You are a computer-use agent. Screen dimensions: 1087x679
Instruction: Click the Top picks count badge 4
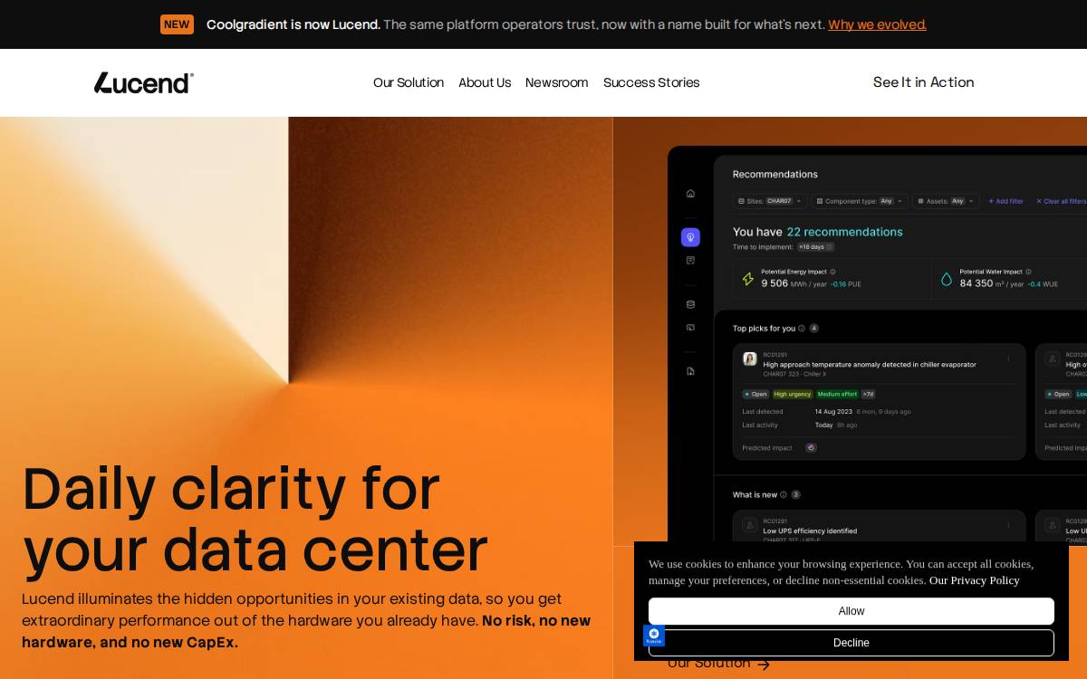pos(814,329)
